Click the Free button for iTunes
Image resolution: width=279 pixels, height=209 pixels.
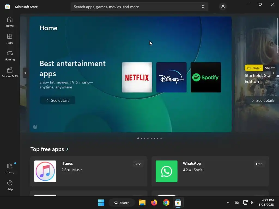[138, 164]
